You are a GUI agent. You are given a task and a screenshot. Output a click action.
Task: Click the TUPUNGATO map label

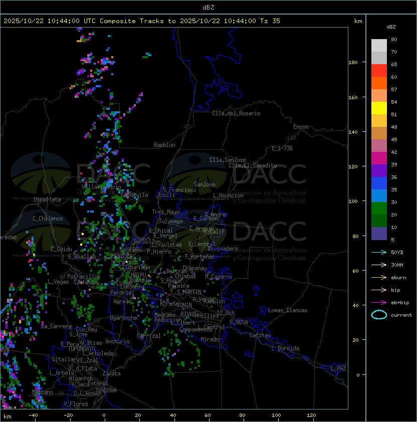[x=81, y=349]
